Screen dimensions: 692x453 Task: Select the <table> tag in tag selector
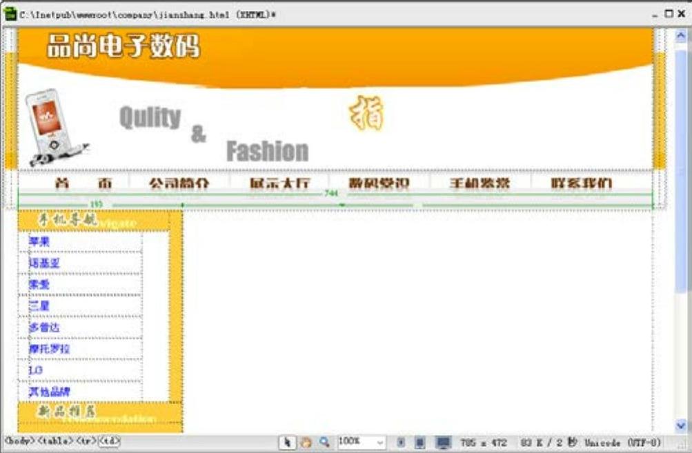coord(56,441)
